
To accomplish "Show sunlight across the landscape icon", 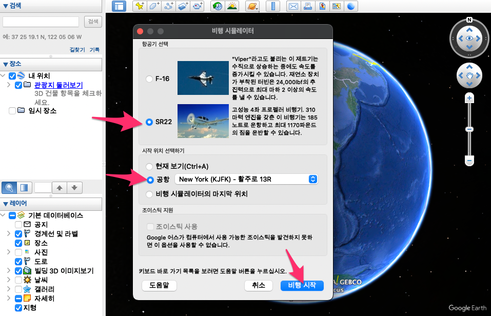I will click(x=232, y=6).
